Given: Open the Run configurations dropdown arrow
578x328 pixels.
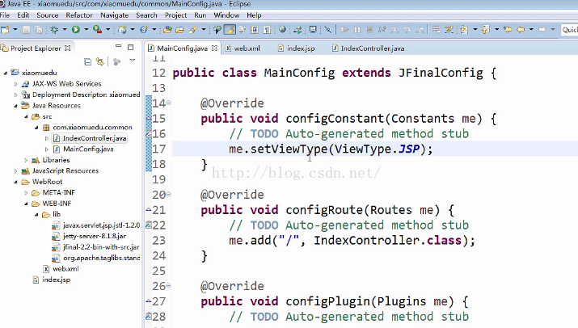Looking at the screenshot, I should tap(86, 29).
